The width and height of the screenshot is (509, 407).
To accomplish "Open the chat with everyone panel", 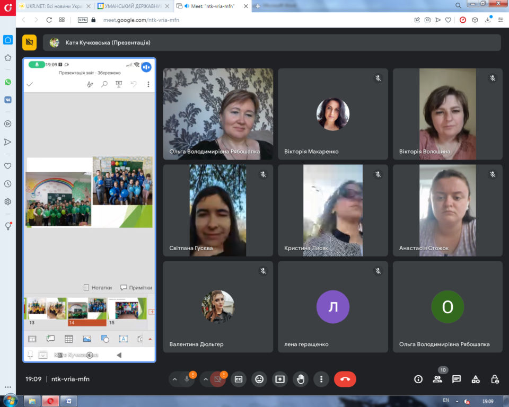I will tap(457, 379).
